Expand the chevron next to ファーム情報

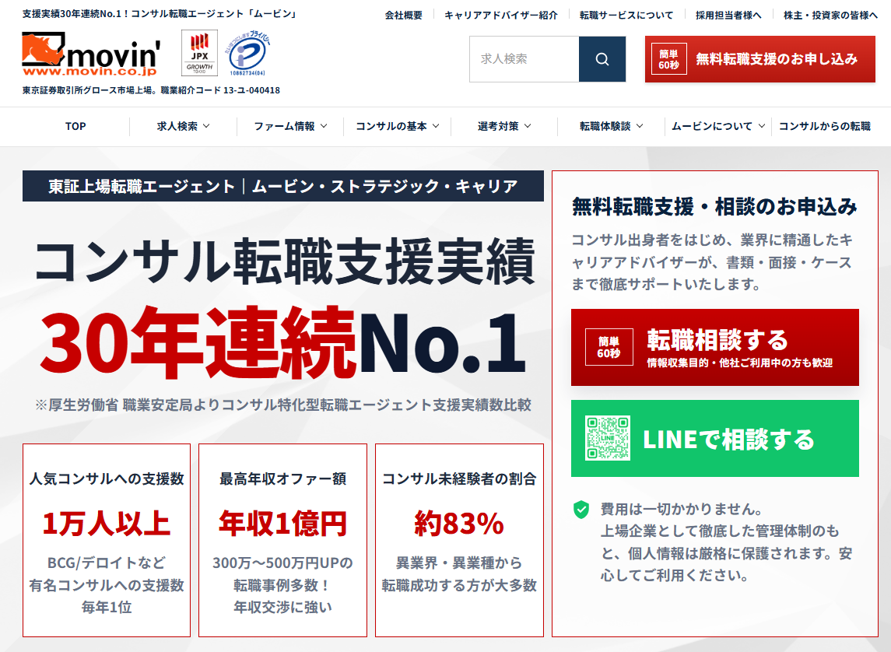[x=324, y=126]
